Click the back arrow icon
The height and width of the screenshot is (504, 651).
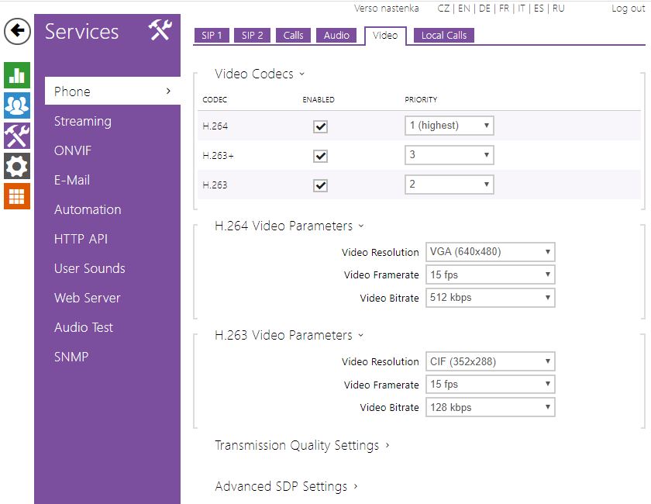click(x=17, y=32)
